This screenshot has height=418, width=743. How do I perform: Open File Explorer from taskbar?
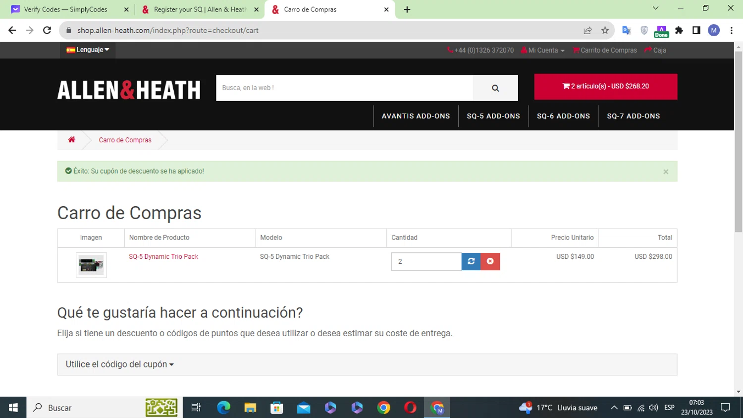[x=250, y=408]
